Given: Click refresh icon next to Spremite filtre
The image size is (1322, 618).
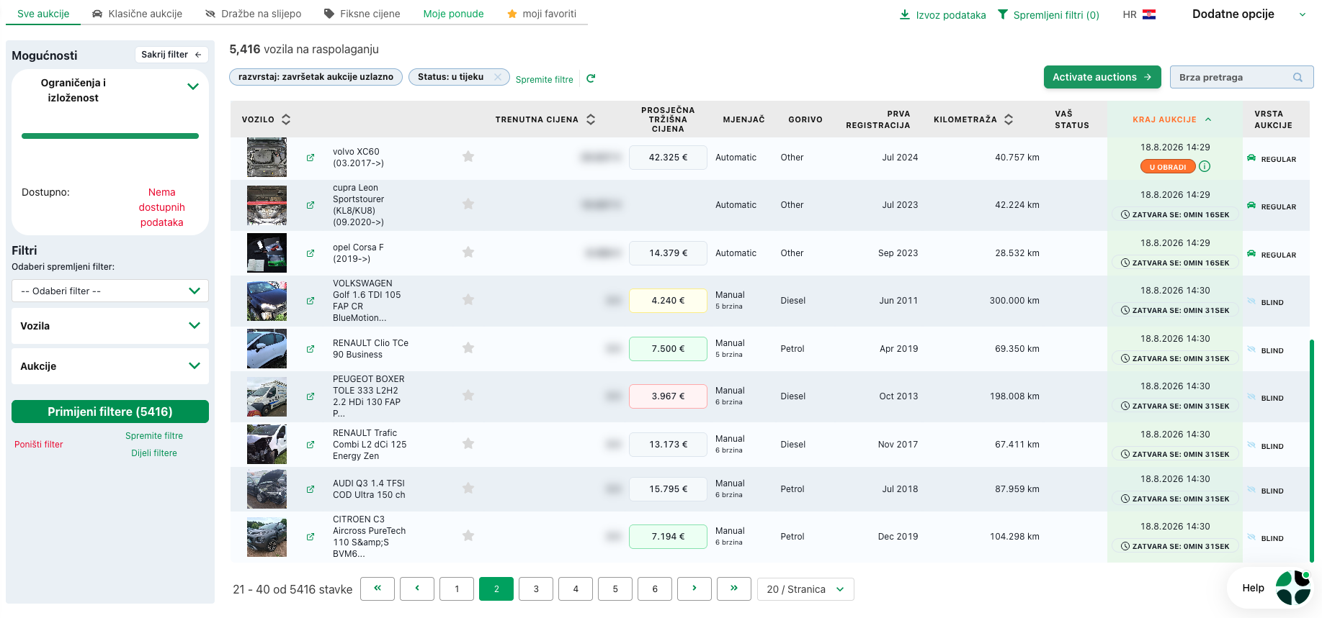Looking at the screenshot, I should coord(591,78).
